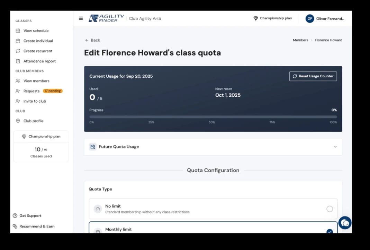Screen dimensions: 370x250
Task: Expand the Future Quota Usage section
Action: point(213,147)
